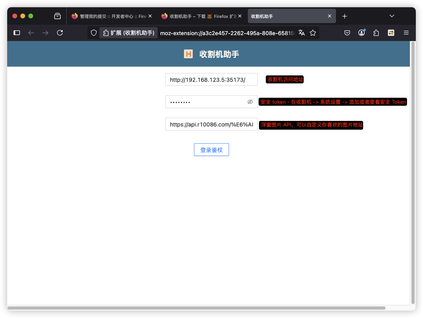
Task: Click the api.r10086.com image API field
Action: (211, 124)
